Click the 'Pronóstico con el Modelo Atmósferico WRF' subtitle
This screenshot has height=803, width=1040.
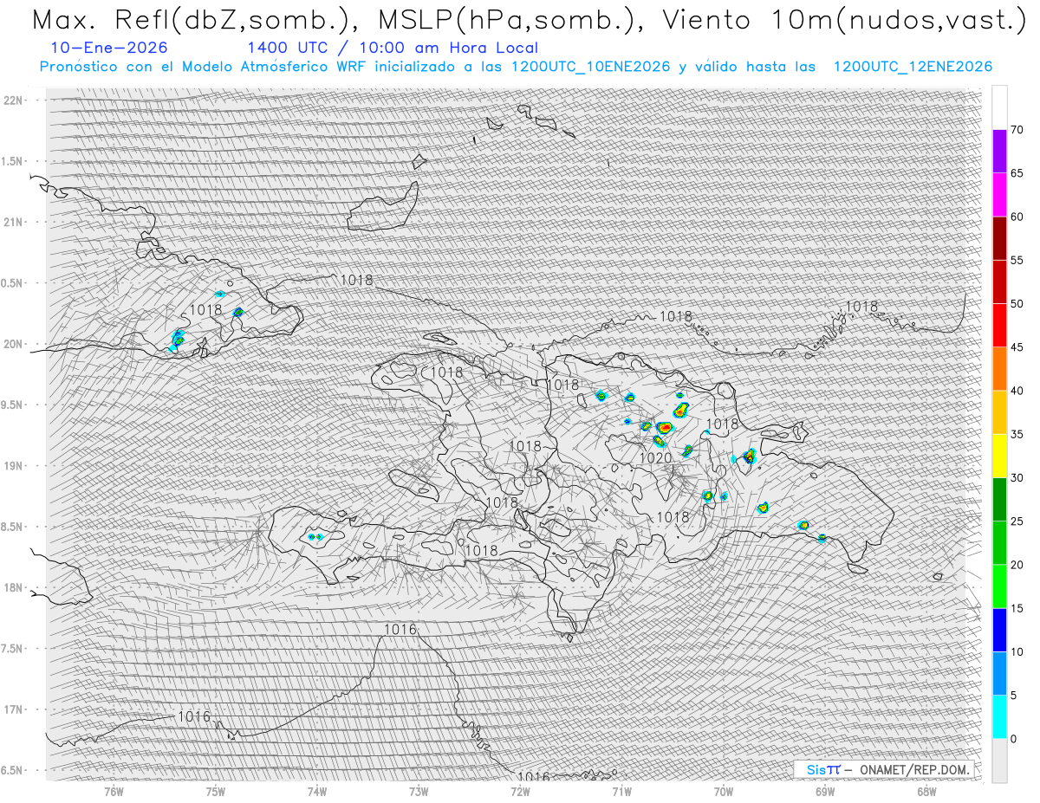point(516,67)
